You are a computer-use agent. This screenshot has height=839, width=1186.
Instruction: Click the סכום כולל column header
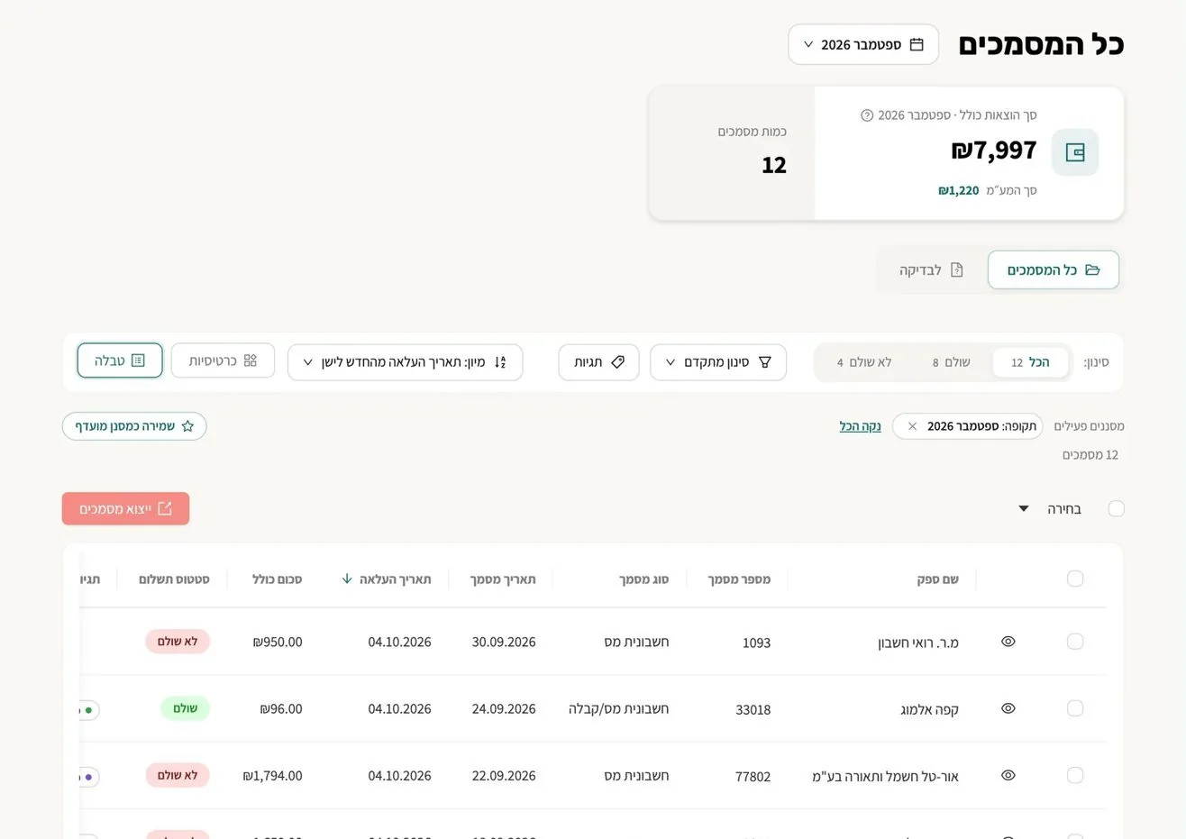click(277, 579)
